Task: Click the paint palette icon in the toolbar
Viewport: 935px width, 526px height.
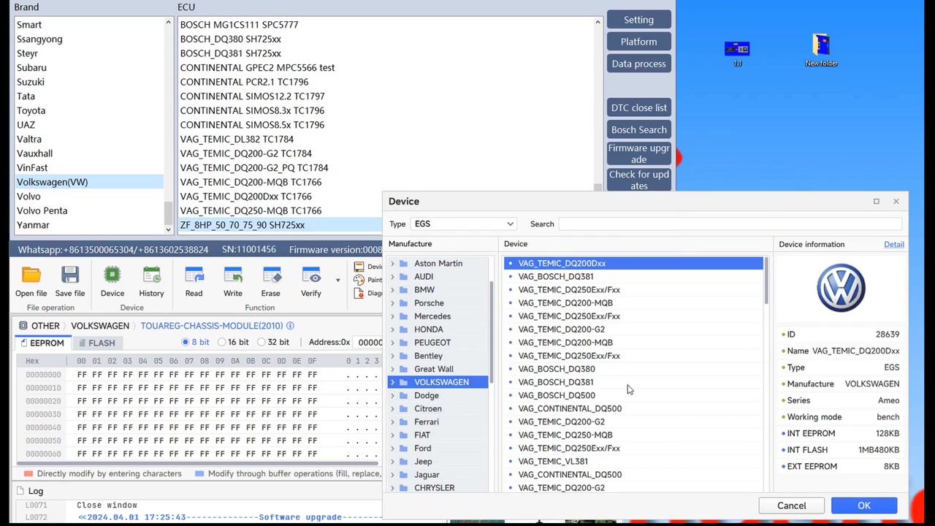Action: coord(359,280)
